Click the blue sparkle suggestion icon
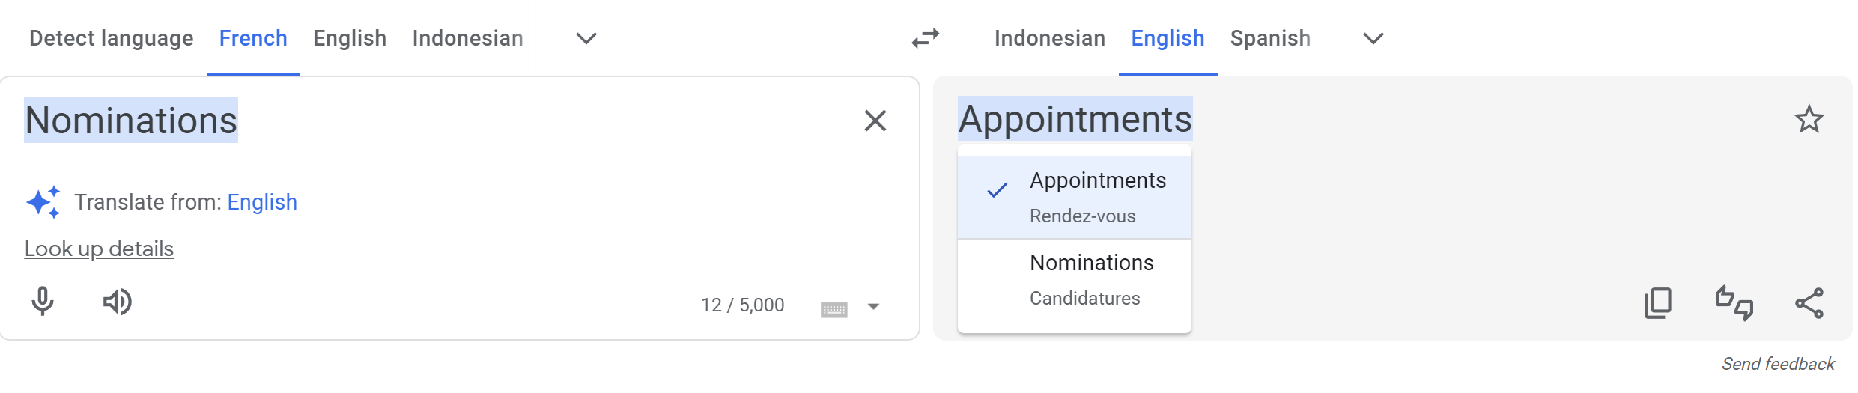 click(x=43, y=202)
